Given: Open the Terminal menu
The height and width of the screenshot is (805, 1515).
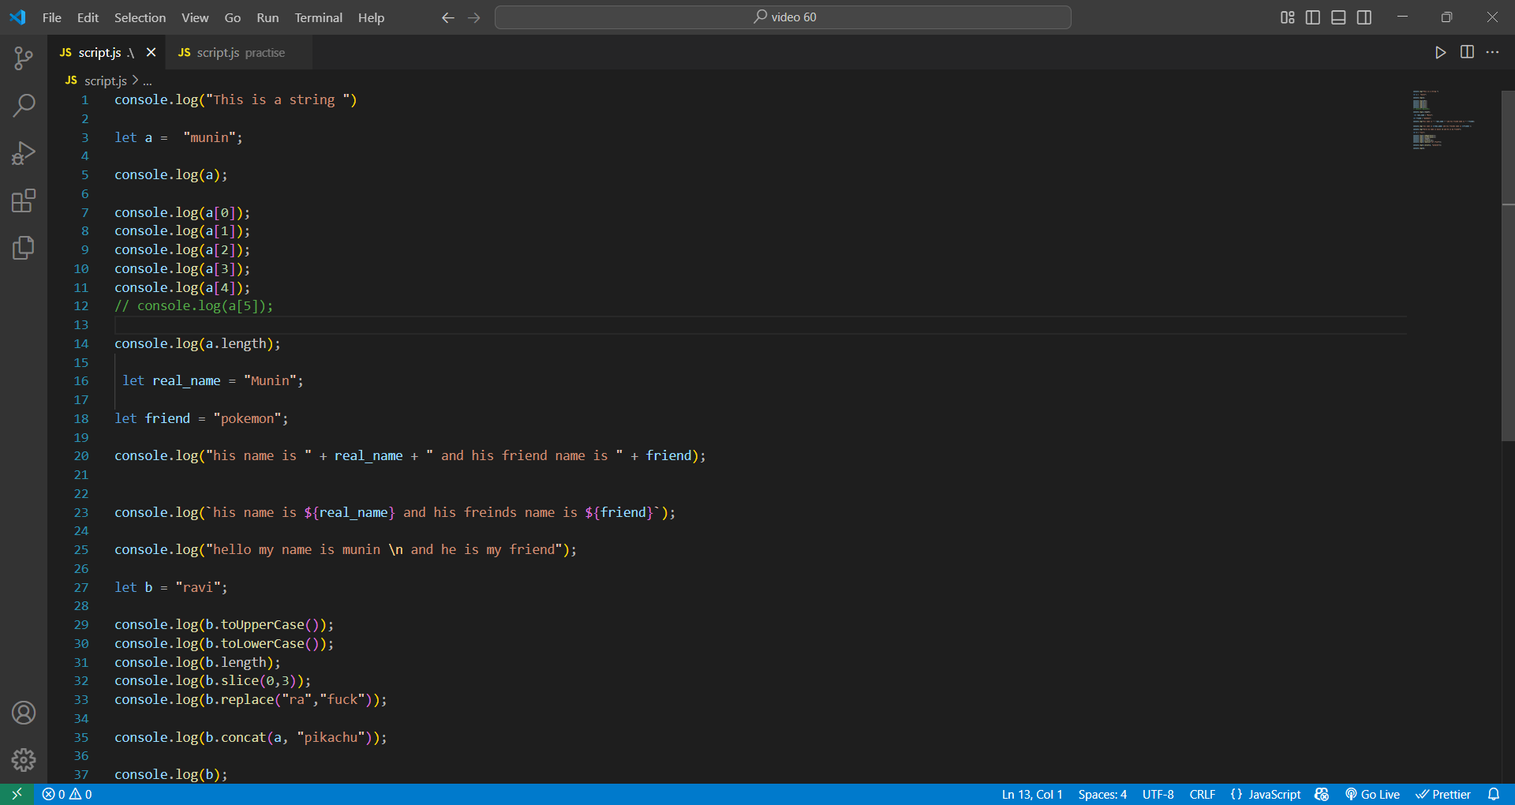Looking at the screenshot, I should pos(318,17).
